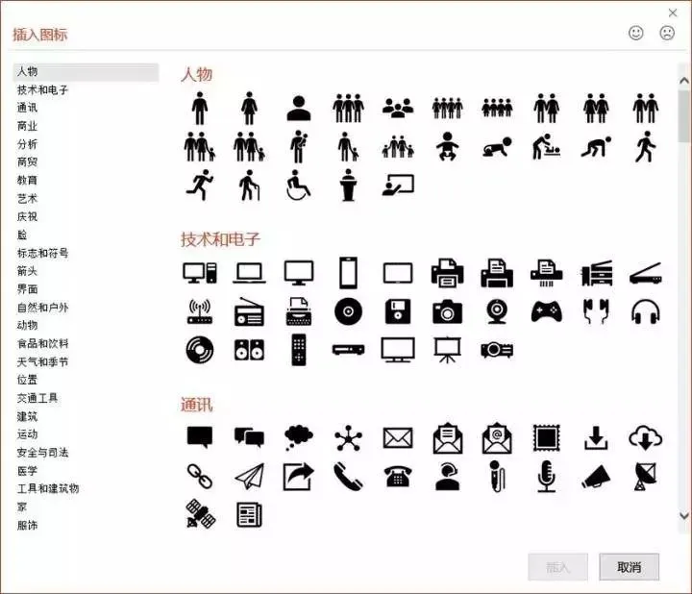The image size is (692, 594).
Task: Select the desktop computer with tower icon
Action: [x=200, y=273]
